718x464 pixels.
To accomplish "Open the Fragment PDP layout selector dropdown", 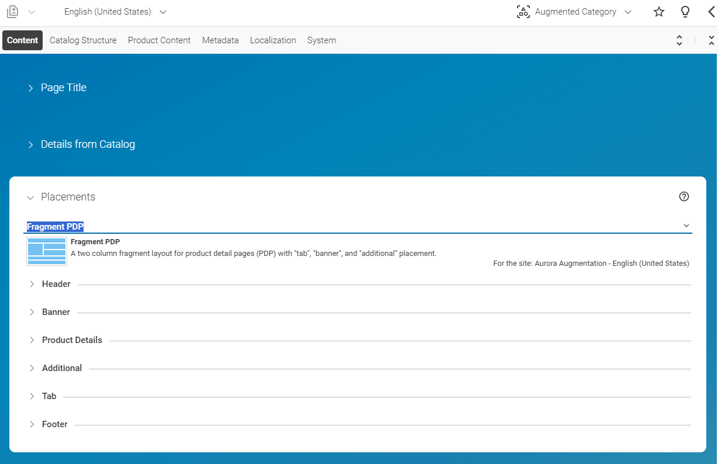I will click(686, 225).
